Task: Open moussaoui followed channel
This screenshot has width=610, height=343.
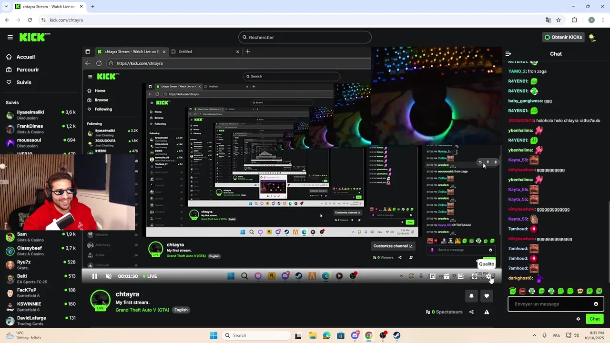Action: 41,143
